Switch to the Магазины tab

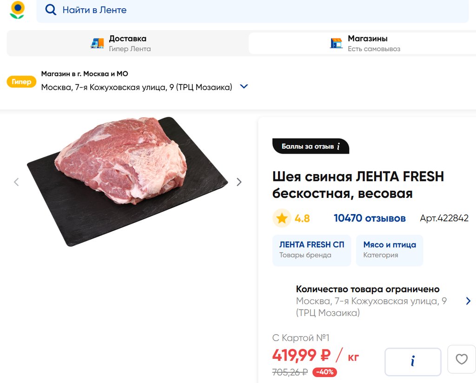367,43
